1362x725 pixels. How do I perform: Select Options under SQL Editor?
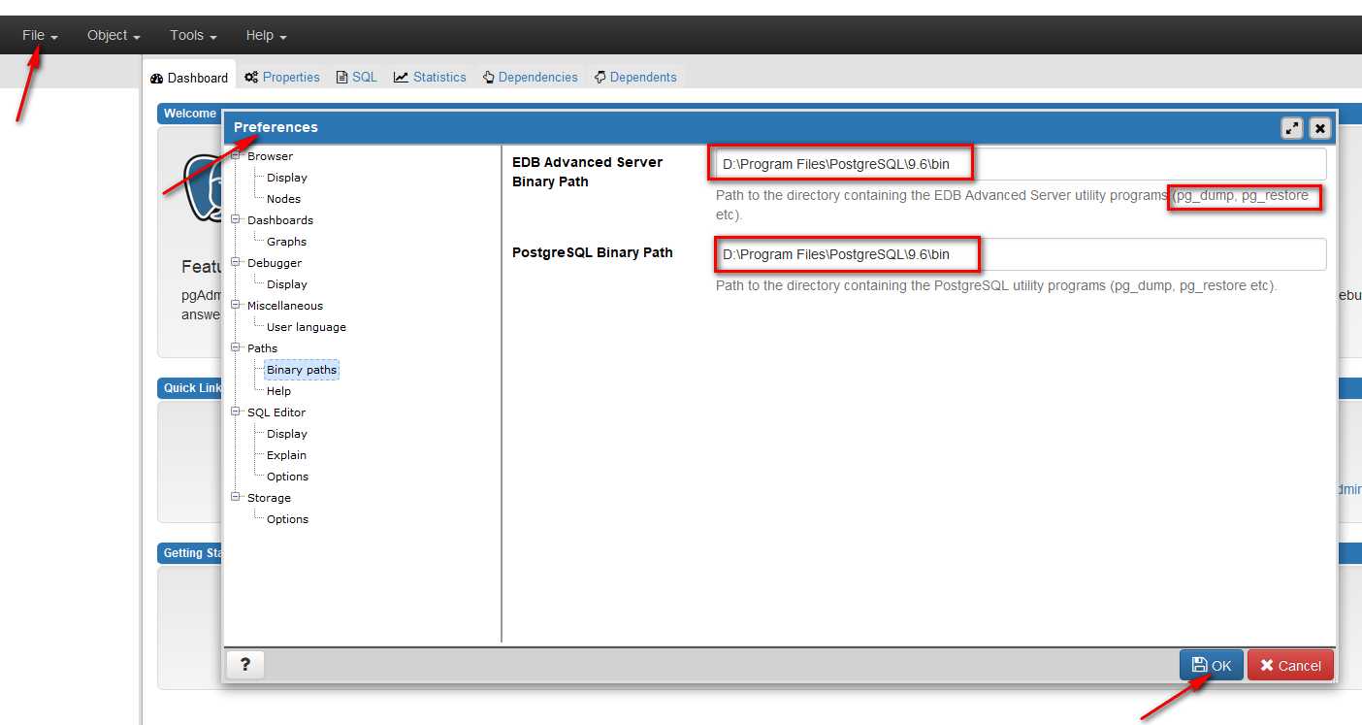[x=288, y=477]
